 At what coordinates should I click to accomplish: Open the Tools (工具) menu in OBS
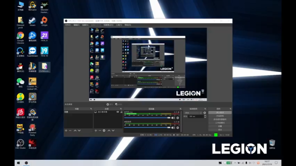point(119,25)
